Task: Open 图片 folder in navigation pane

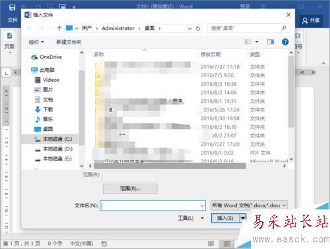Action: pyautogui.click(x=44, y=90)
